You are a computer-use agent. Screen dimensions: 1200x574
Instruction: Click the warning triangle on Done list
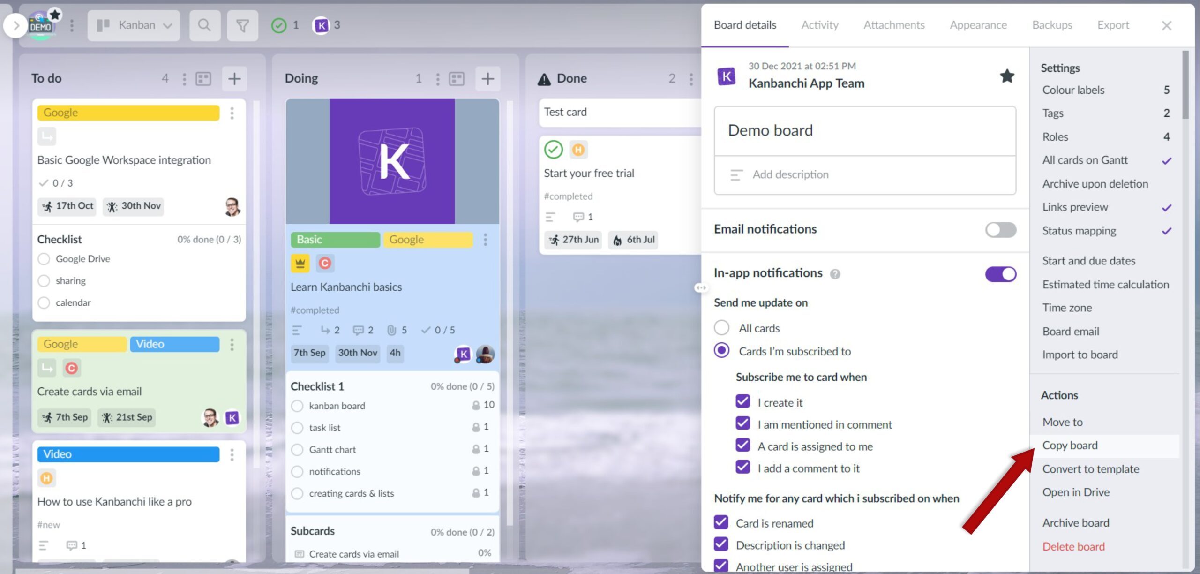pyautogui.click(x=544, y=79)
